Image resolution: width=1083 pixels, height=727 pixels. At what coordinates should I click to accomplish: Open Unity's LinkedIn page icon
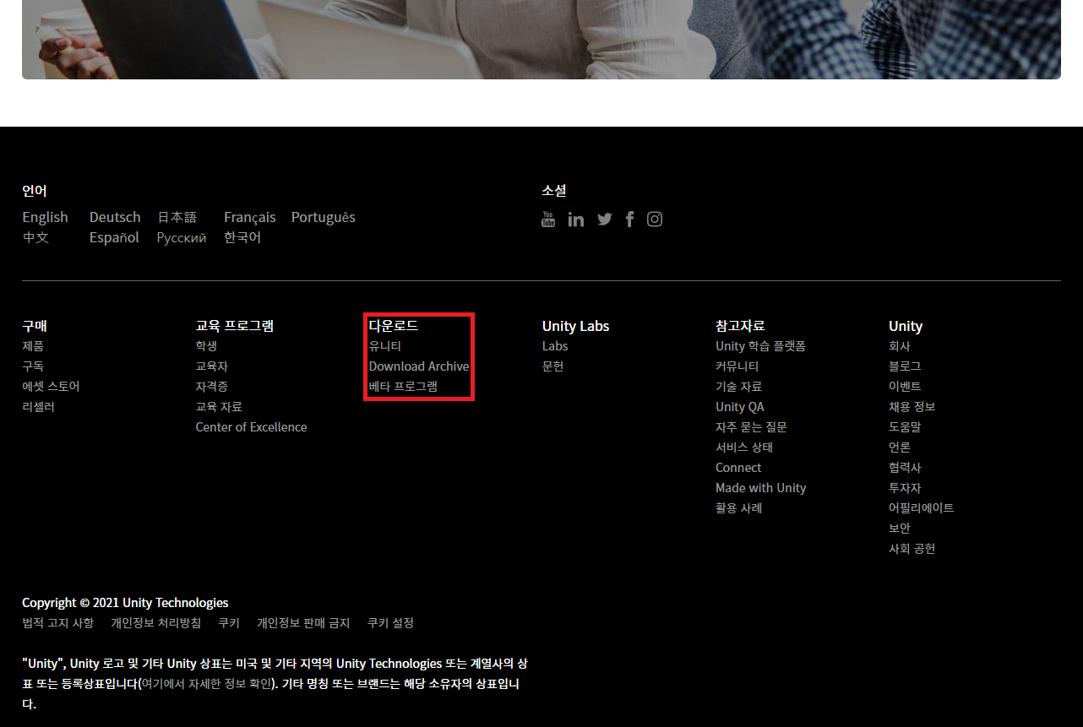(x=576, y=220)
